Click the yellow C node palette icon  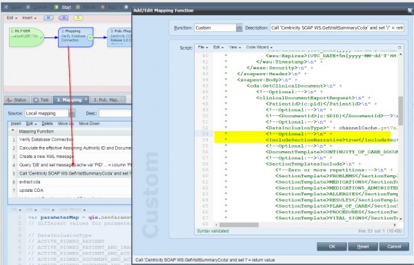(78, 18)
